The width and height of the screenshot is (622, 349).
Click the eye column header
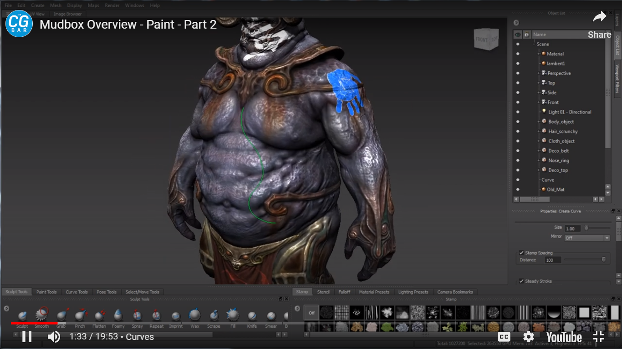[517, 35]
